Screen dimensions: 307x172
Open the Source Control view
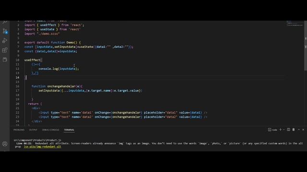pyautogui.click(x=5, y=31)
